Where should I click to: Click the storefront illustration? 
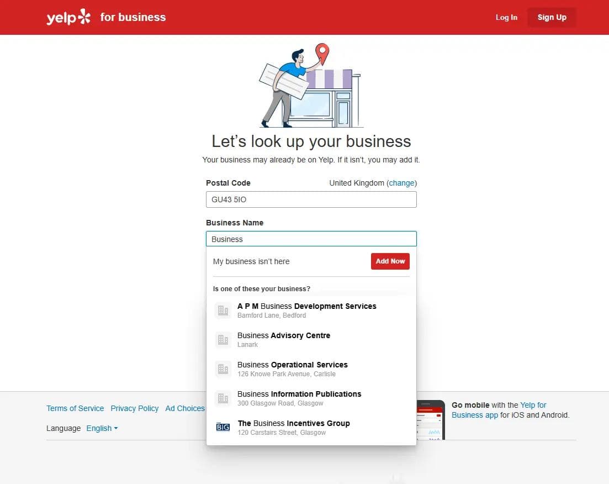point(311,86)
